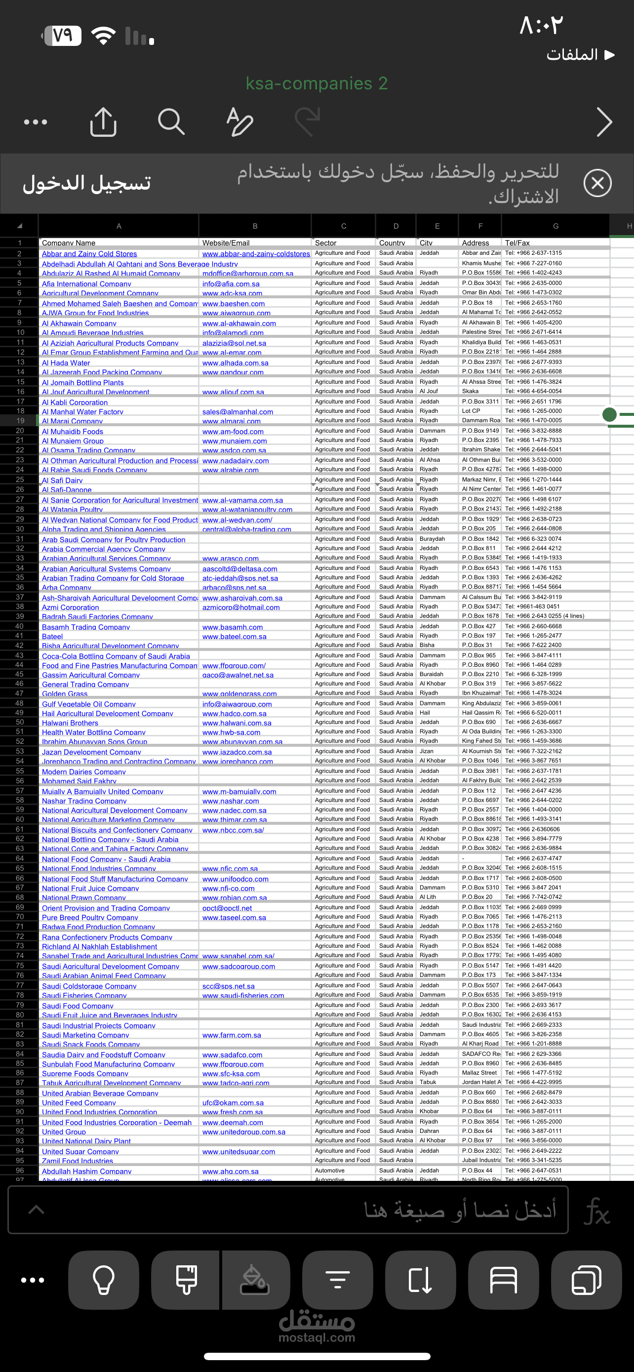This screenshot has height=1372, width=634.
Task: Open the Halwani Brothers company link
Action: tap(70, 723)
